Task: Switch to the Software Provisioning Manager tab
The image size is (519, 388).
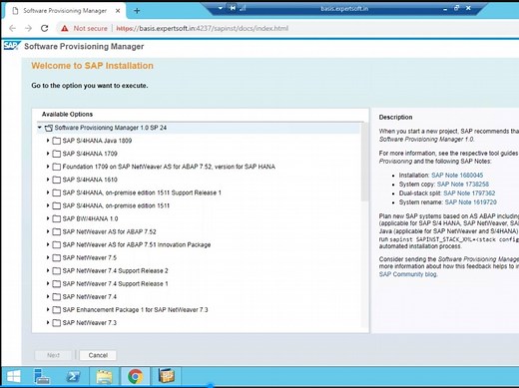Action: coord(65,11)
